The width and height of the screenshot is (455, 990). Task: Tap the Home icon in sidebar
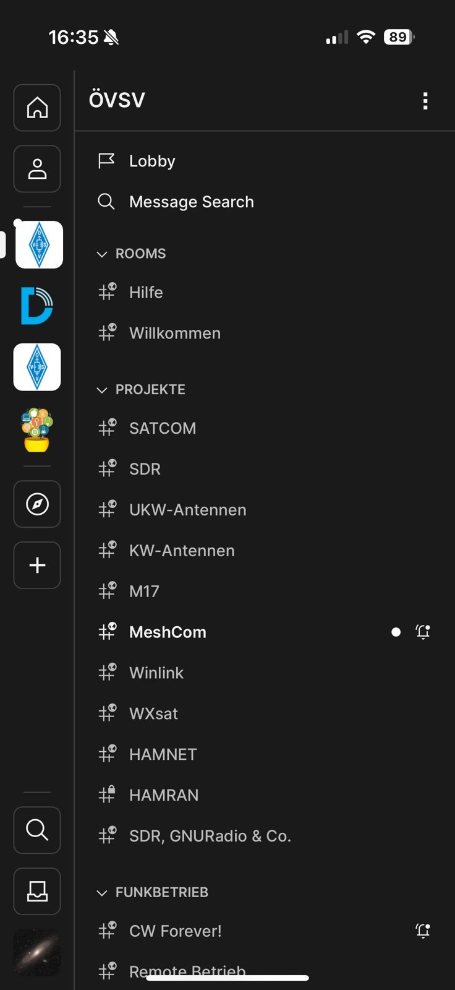coord(37,108)
